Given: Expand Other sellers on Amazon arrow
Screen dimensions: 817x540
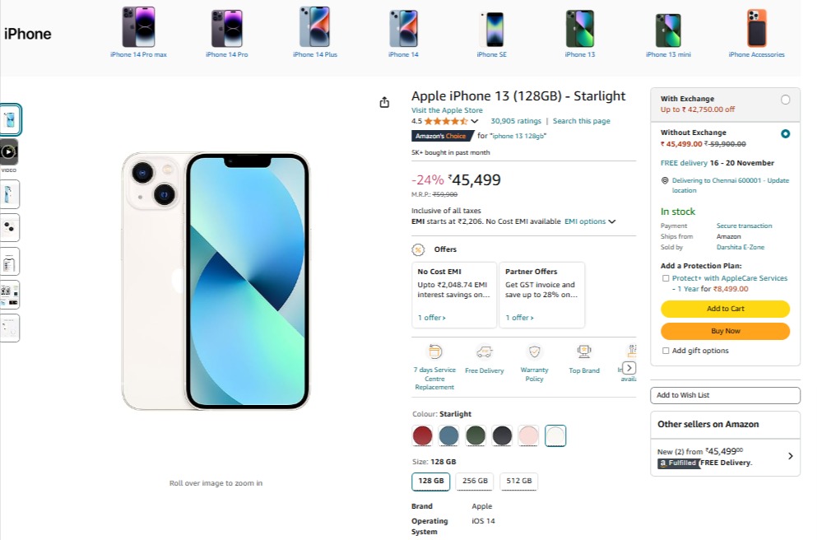Looking at the screenshot, I should (791, 456).
